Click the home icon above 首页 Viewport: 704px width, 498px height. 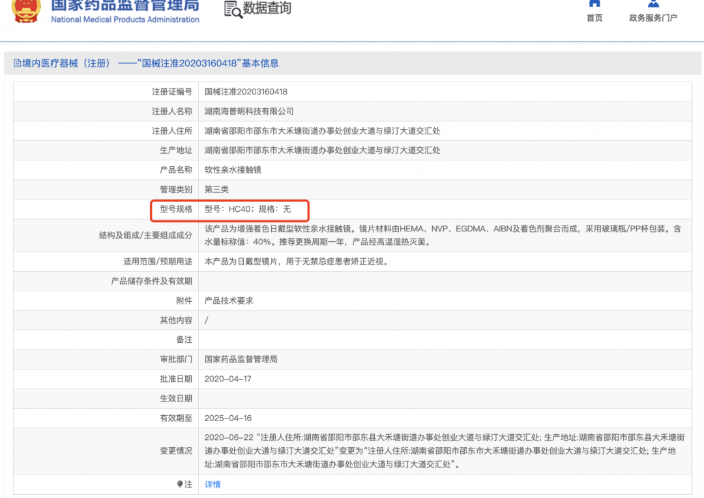coord(594,3)
